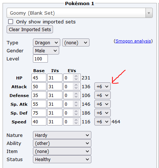Open the Sp. Atk +6 boost dropdown
The image size is (159, 168).
[x=102, y=104]
